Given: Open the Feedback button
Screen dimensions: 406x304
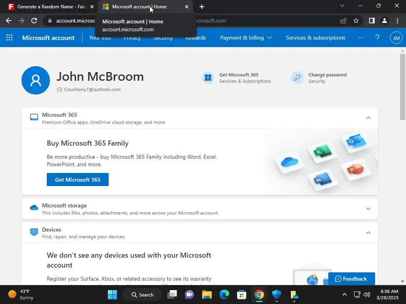Looking at the screenshot, I should click(x=351, y=279).
